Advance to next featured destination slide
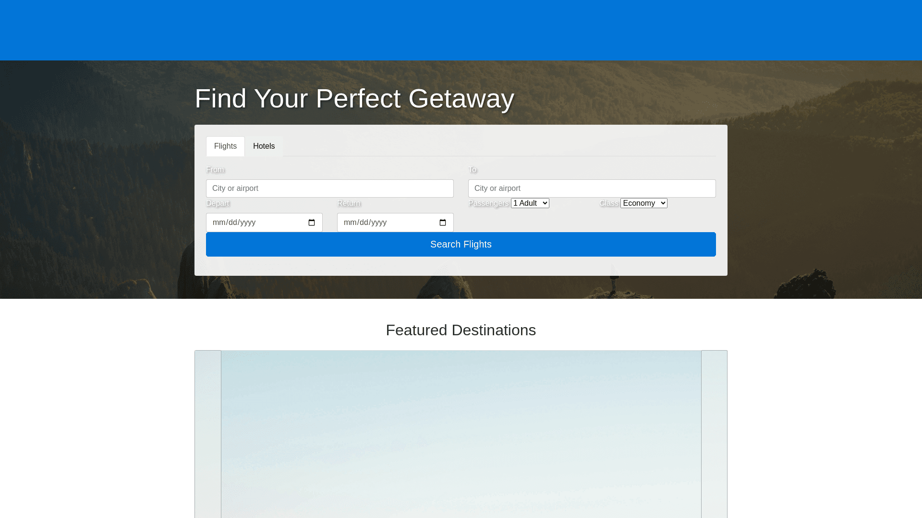The image size is (922, 518). [714, 434]
